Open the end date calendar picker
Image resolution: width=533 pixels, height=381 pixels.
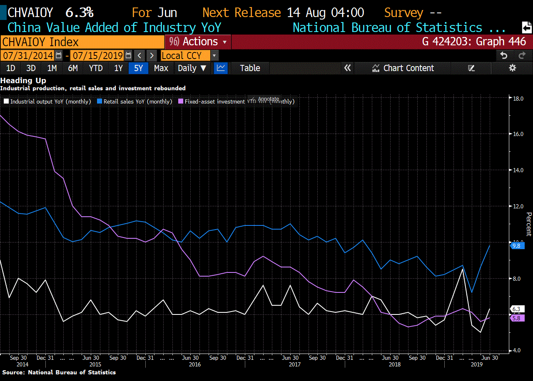pyautogui.click(x=128, y=55)
